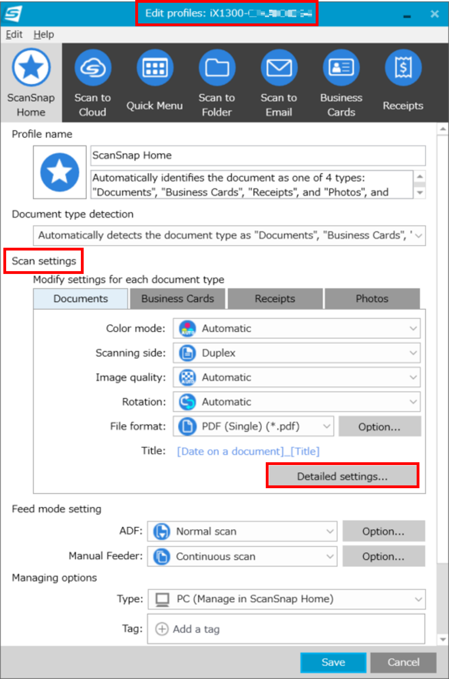Open the ADF feed mode dropdown
The height and width of the screenshot is (679, 449).
click(x=242, y=531)
